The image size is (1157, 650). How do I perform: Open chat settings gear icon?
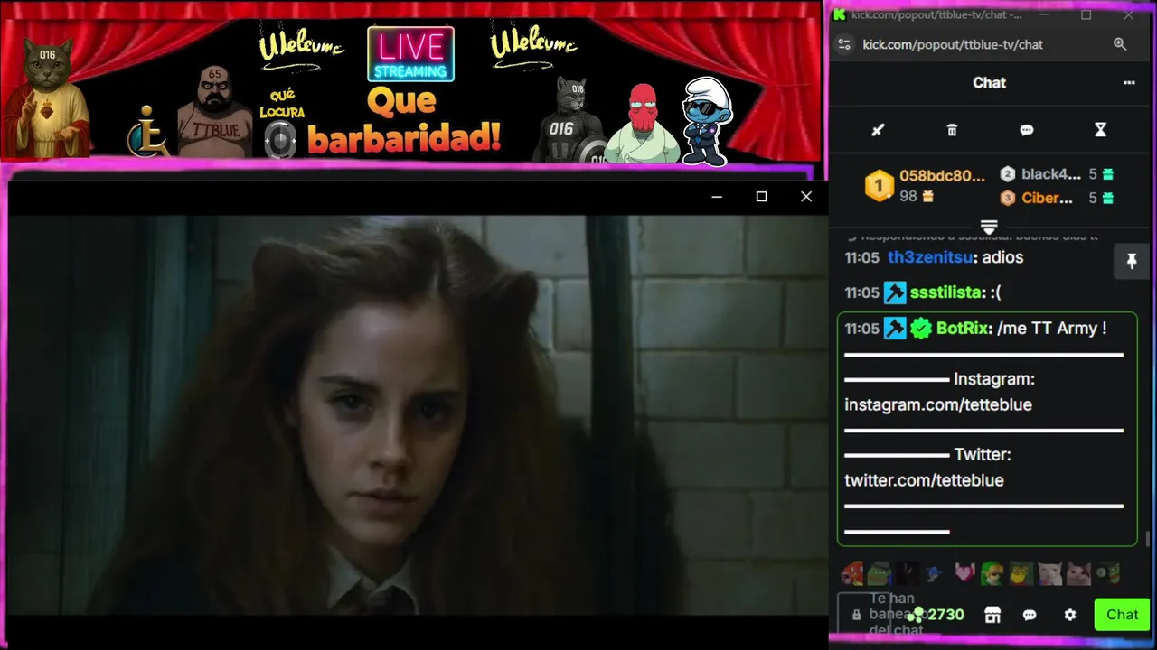coord(1070,615)
